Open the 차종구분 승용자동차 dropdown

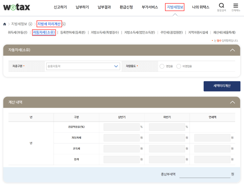[83, 66]
